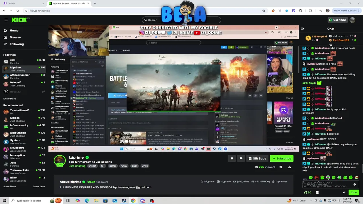This screenshot has height=204, width=363.
Task: Open Iziprime's YouTube @izi_prime link
Action: [x=241, y=182]
